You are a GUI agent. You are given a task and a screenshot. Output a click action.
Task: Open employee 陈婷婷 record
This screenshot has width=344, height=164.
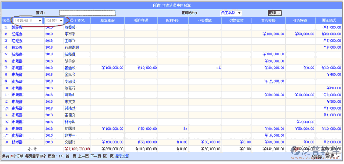(70, 27)
